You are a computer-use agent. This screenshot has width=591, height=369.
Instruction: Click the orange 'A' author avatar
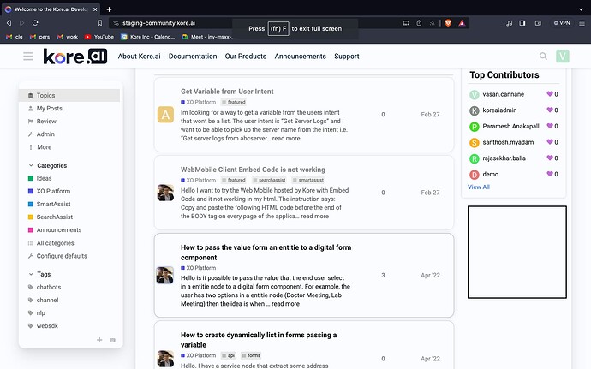coord(165,115)
